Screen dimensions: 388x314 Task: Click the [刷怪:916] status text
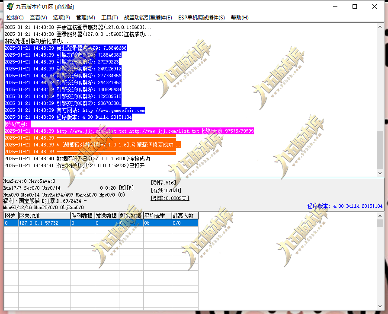tap(164, 183)
